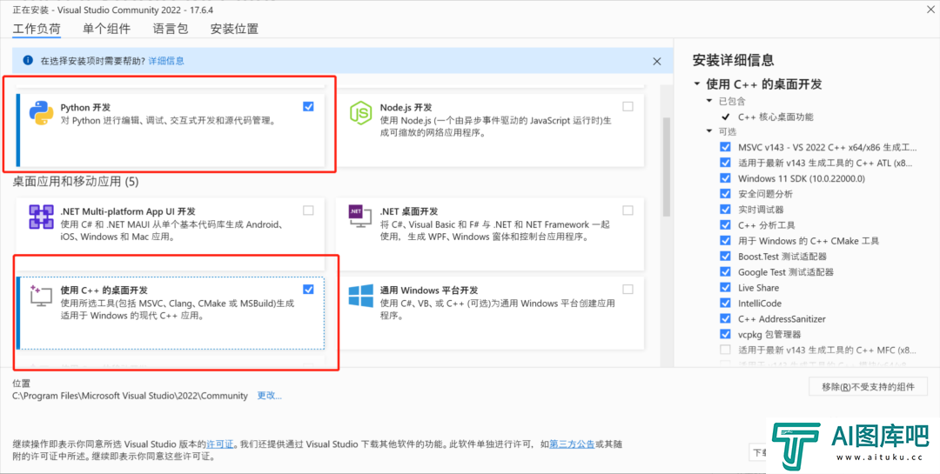
Task: Open the 许可证 license link
Action: click(220, 444)
